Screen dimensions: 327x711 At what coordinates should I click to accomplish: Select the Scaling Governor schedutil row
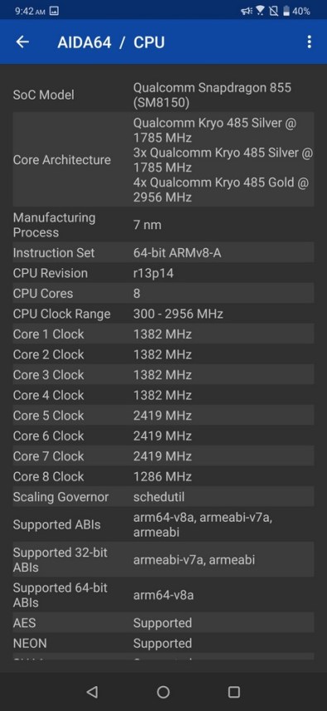click(x=163, y=496)
